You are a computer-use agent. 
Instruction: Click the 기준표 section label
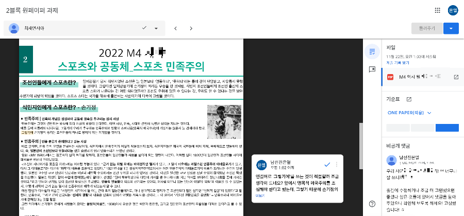(x=393, y=99)
